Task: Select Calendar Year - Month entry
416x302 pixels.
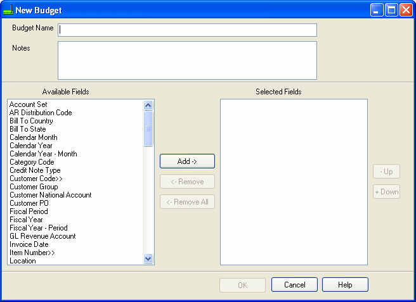Action: (x=43, y=154)
